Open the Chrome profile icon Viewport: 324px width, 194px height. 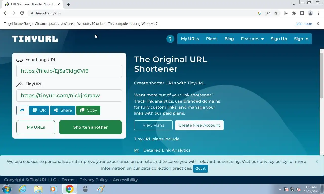pos(310,13)
